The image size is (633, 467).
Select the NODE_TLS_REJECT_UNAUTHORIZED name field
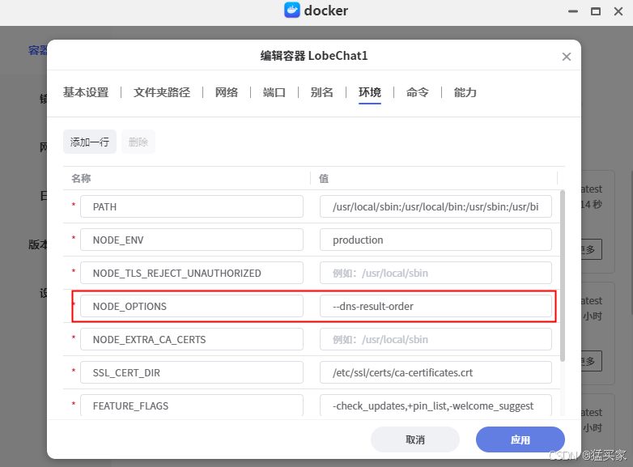pos(192,273)
